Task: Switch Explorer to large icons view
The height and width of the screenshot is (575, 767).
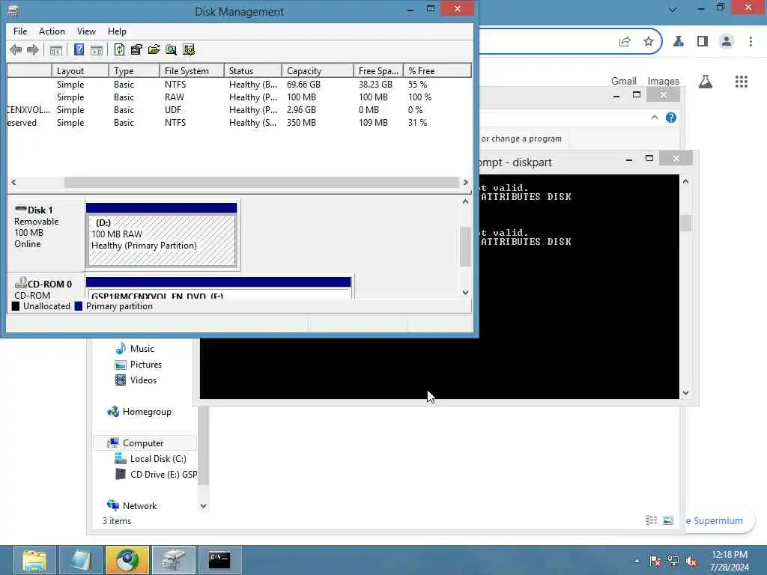Action: point(668,520)
